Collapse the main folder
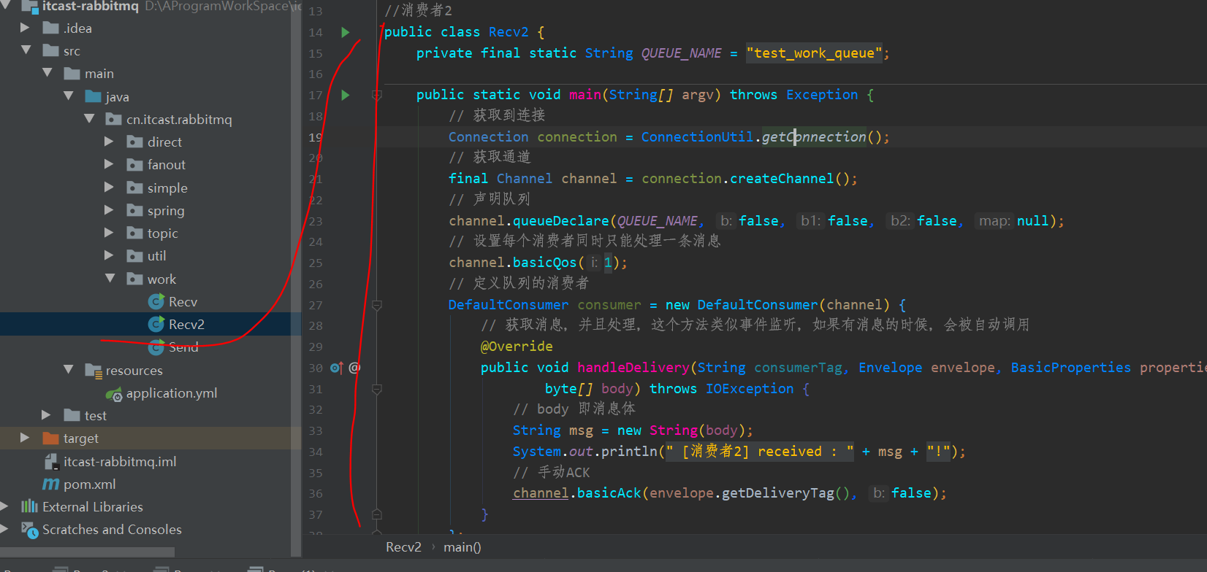Image resolution: width=1207 pixels, height=572 pixels. pos(47,73)
